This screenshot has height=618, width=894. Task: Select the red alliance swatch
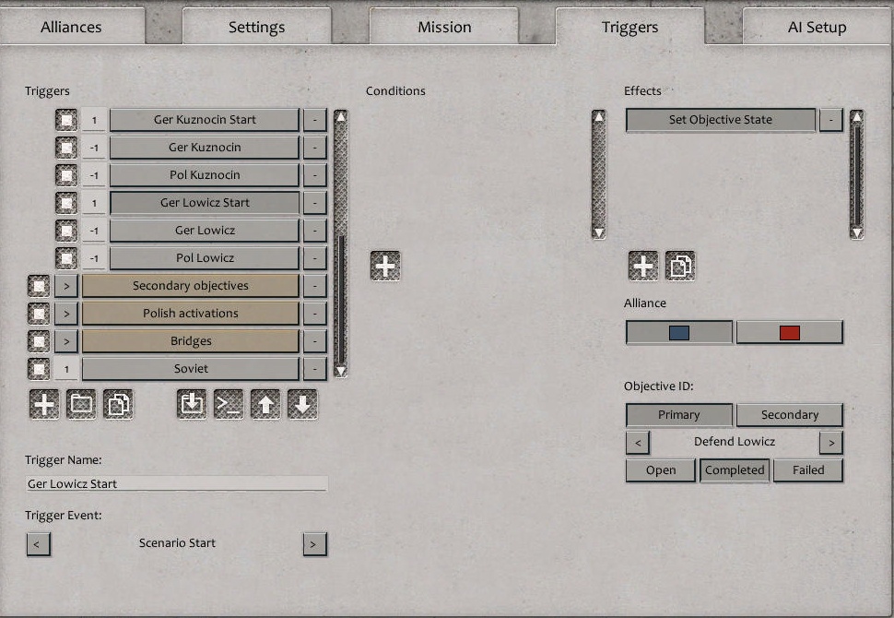pyautogui.click(x=790, y=332)
